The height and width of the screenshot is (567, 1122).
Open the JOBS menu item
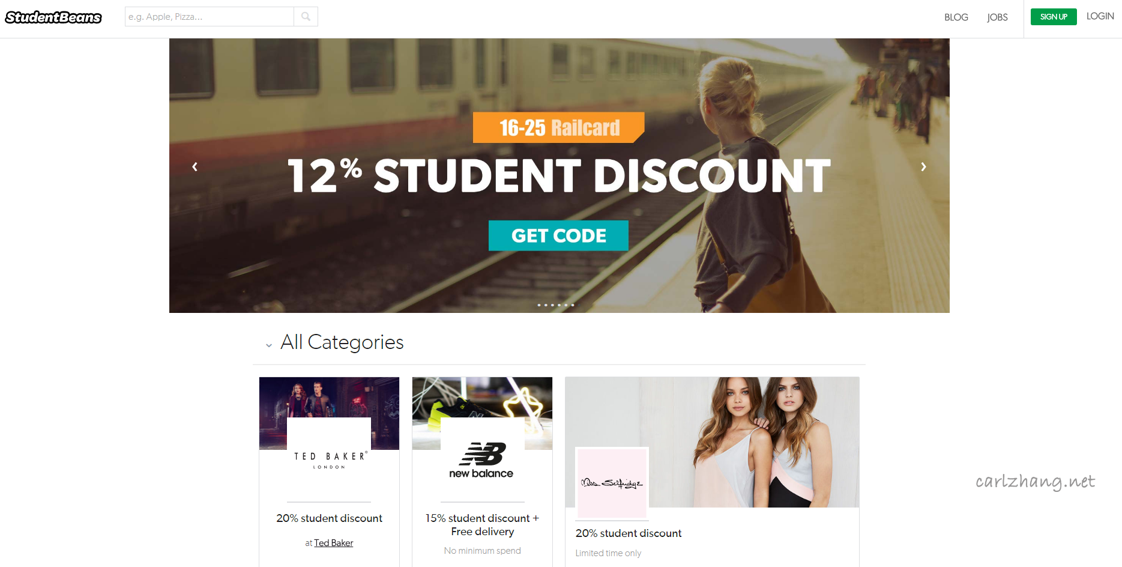pyautogui.click(x=997, y=17)
